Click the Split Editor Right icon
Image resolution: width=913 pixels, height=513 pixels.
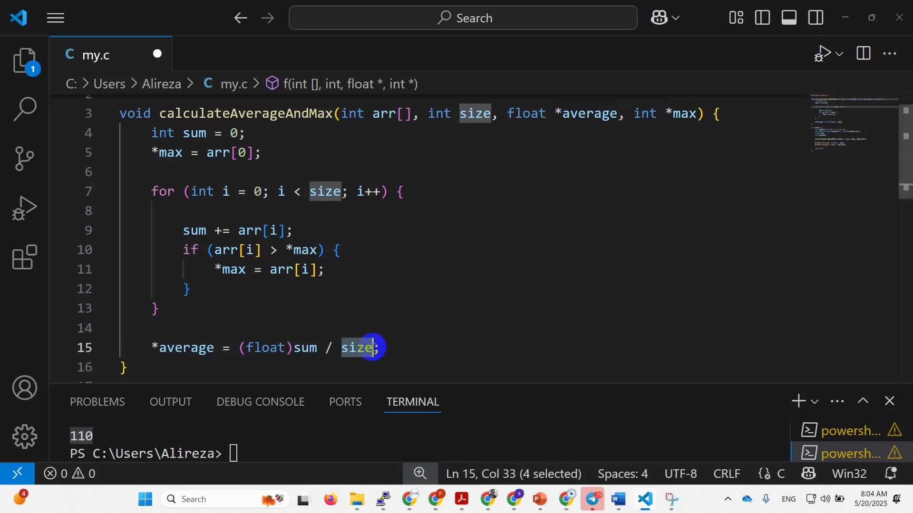[863, 53]
